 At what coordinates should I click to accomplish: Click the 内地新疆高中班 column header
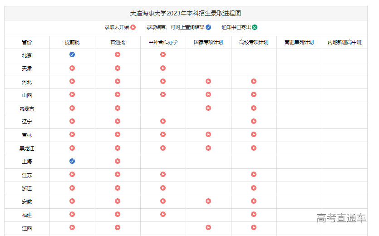coord(345,42)
